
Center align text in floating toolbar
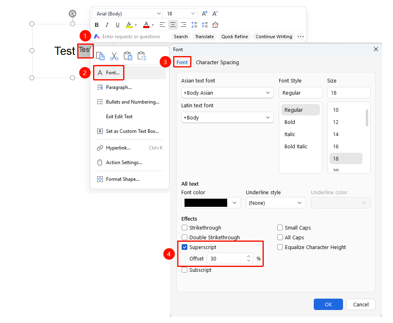point(173,25)
